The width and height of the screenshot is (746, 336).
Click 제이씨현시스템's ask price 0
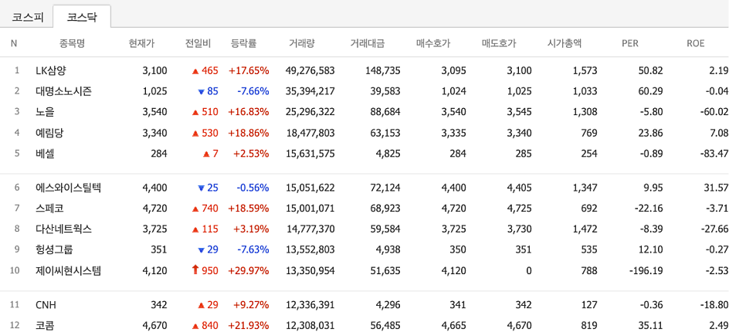point(529,271)
